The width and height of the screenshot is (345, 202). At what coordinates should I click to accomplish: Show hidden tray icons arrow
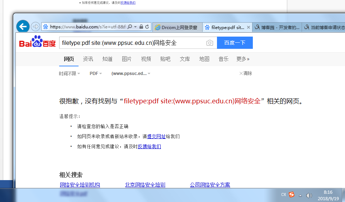[300, 196]
